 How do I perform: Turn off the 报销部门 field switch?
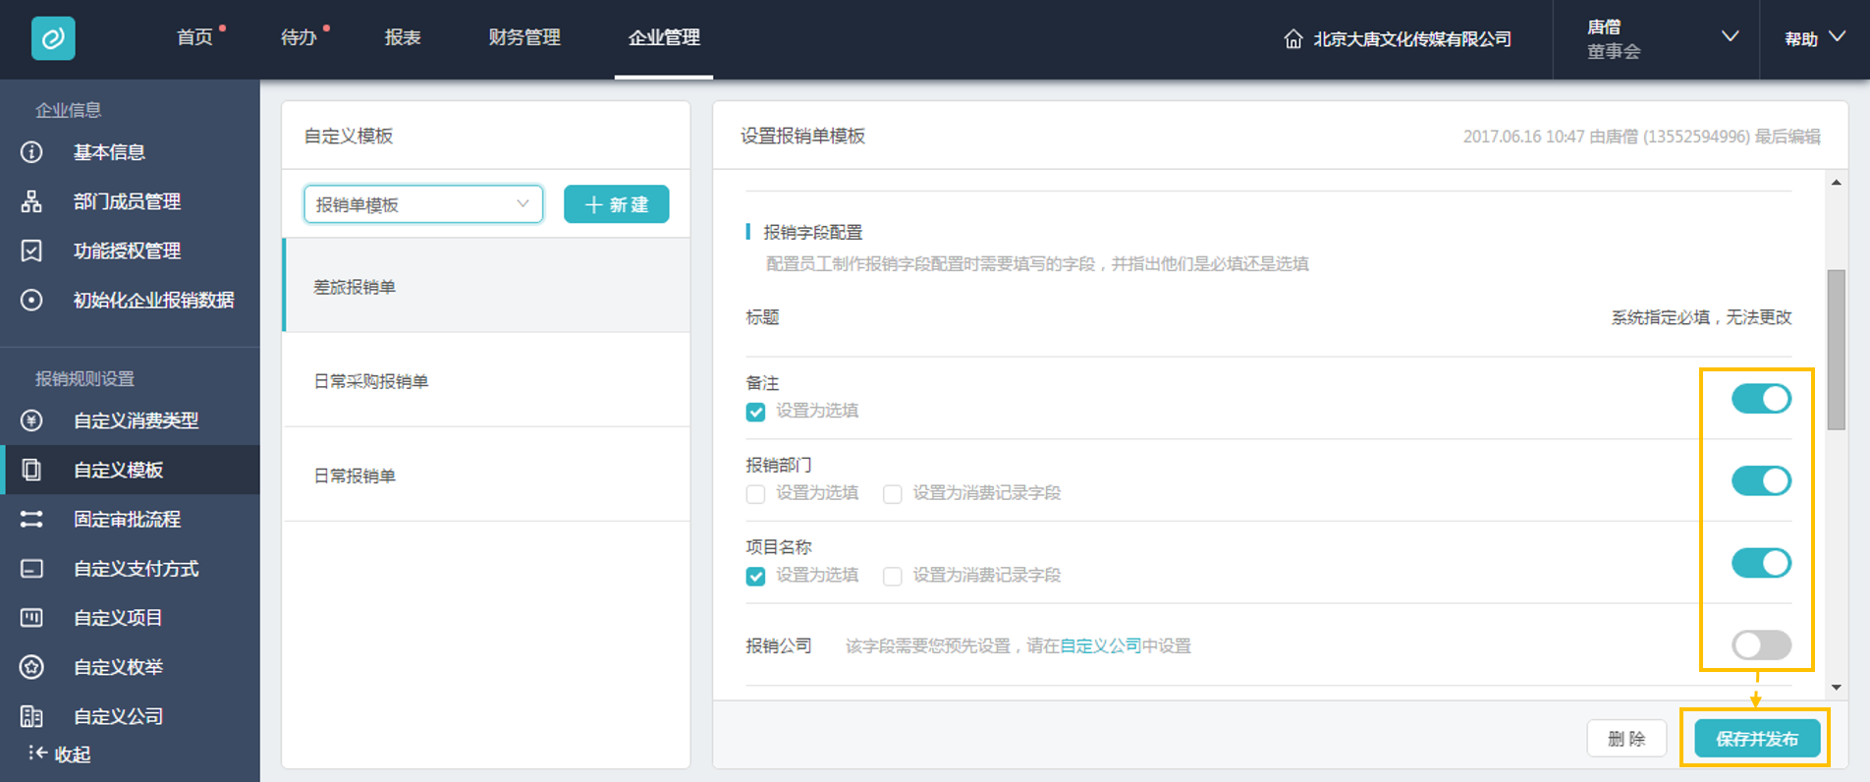[x=1761, y=480]
